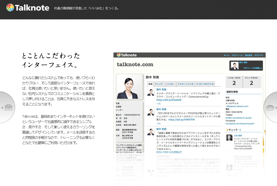Open facebook.com/kazumi.suzuki link

click(240, 123)
